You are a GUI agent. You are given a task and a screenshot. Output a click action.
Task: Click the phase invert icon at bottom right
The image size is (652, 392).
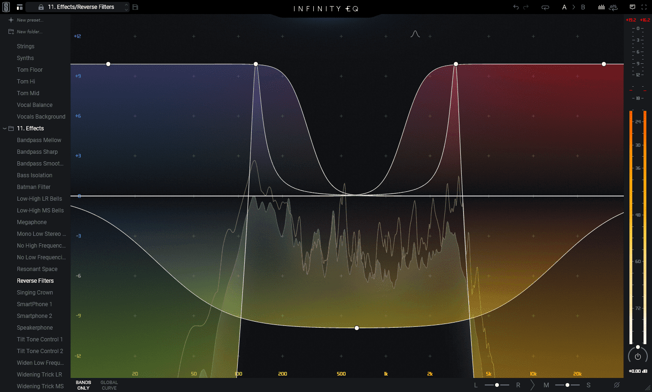(617, 385)
